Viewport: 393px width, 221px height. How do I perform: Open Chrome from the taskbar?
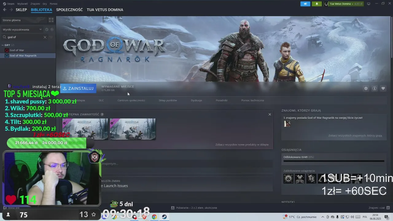coord(154,217)
